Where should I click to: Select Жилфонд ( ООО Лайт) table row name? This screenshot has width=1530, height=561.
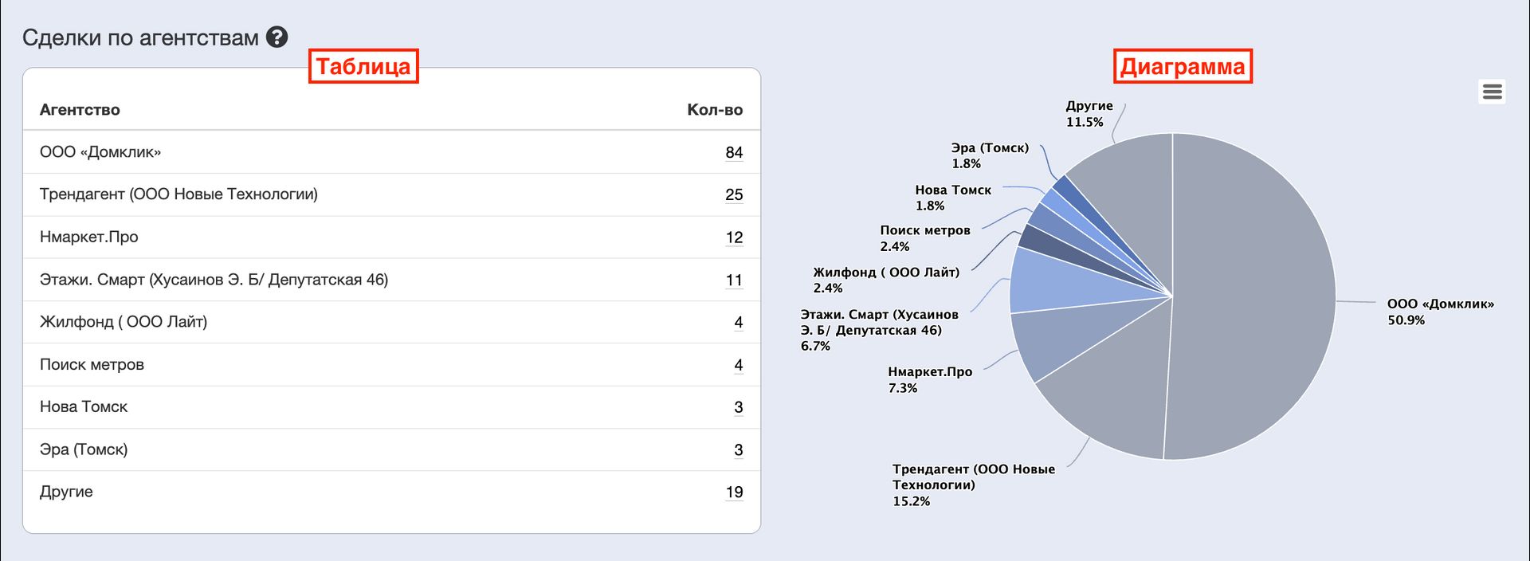coord(124,322)
